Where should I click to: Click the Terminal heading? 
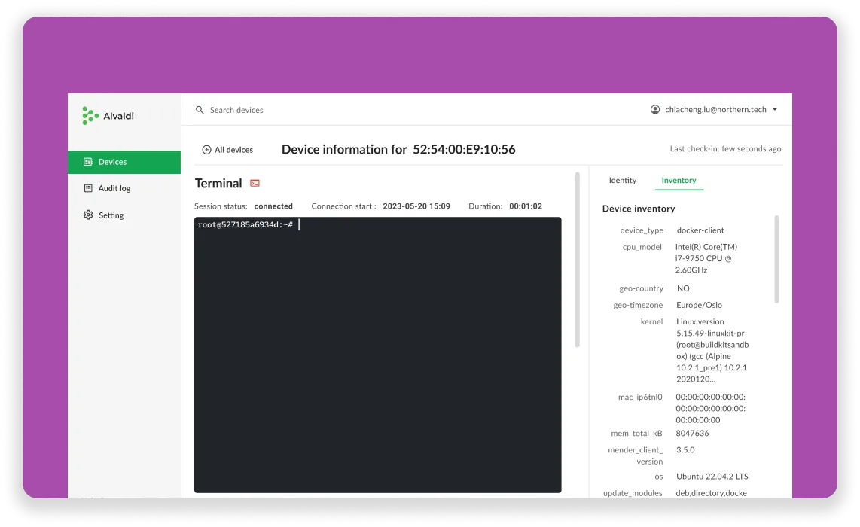[x=218, y=183]
